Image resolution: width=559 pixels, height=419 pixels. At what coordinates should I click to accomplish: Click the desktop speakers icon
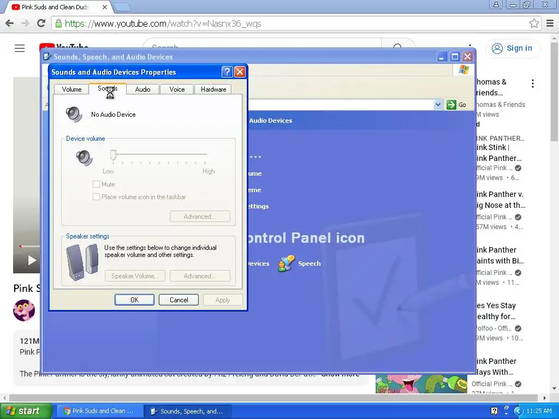click(x=82, y=262)
